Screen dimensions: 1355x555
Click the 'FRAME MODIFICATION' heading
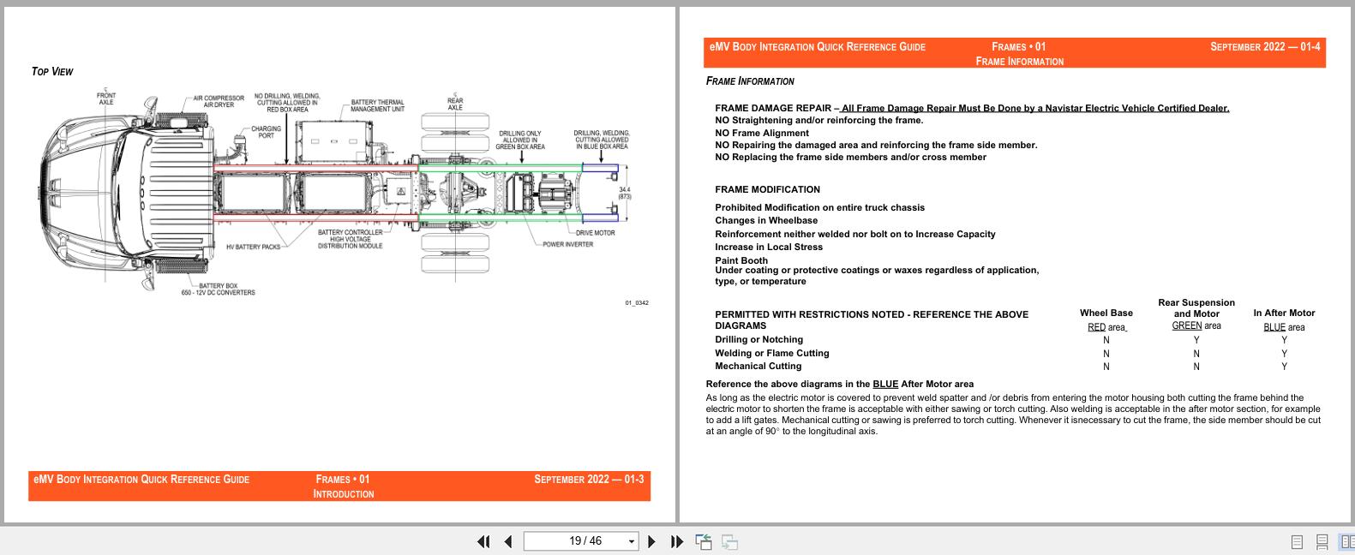(x=767, y=189)
